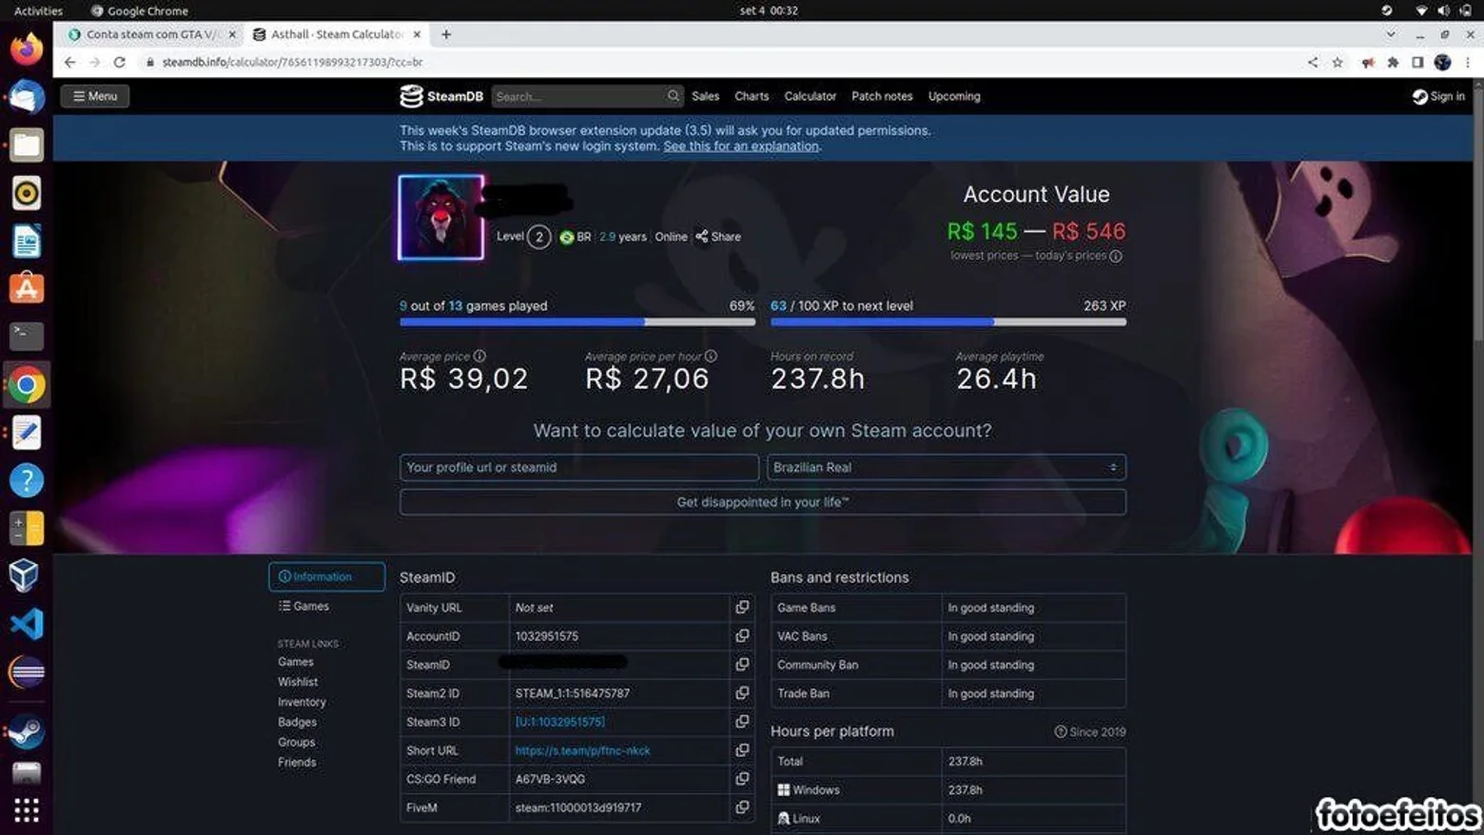Reload the page
The width and height of the screenshot is (1484, 835).
(x=119, y=62)
